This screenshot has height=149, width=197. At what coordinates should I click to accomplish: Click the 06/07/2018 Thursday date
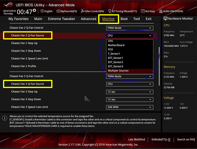[x=9, y=12]
